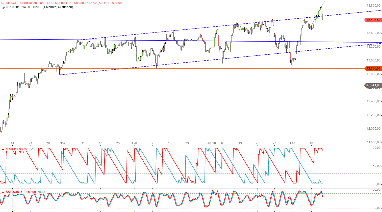This screenshot has height=212, width=382.
Task: Click the price axis label 13.800,00
Action: click(373, 6)
